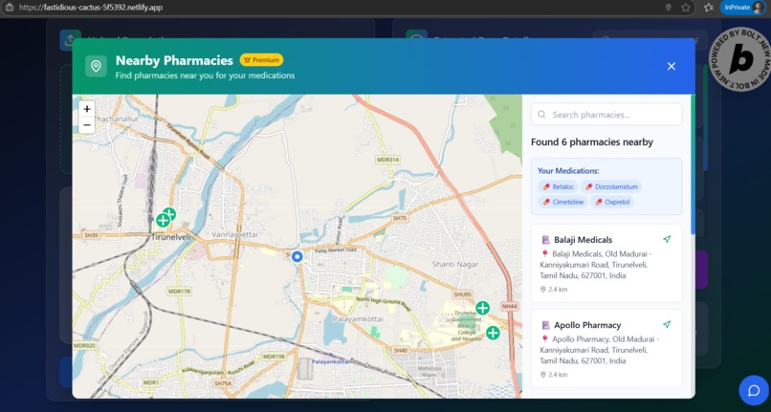Click the browser favorites star icon

pos(686,8)
